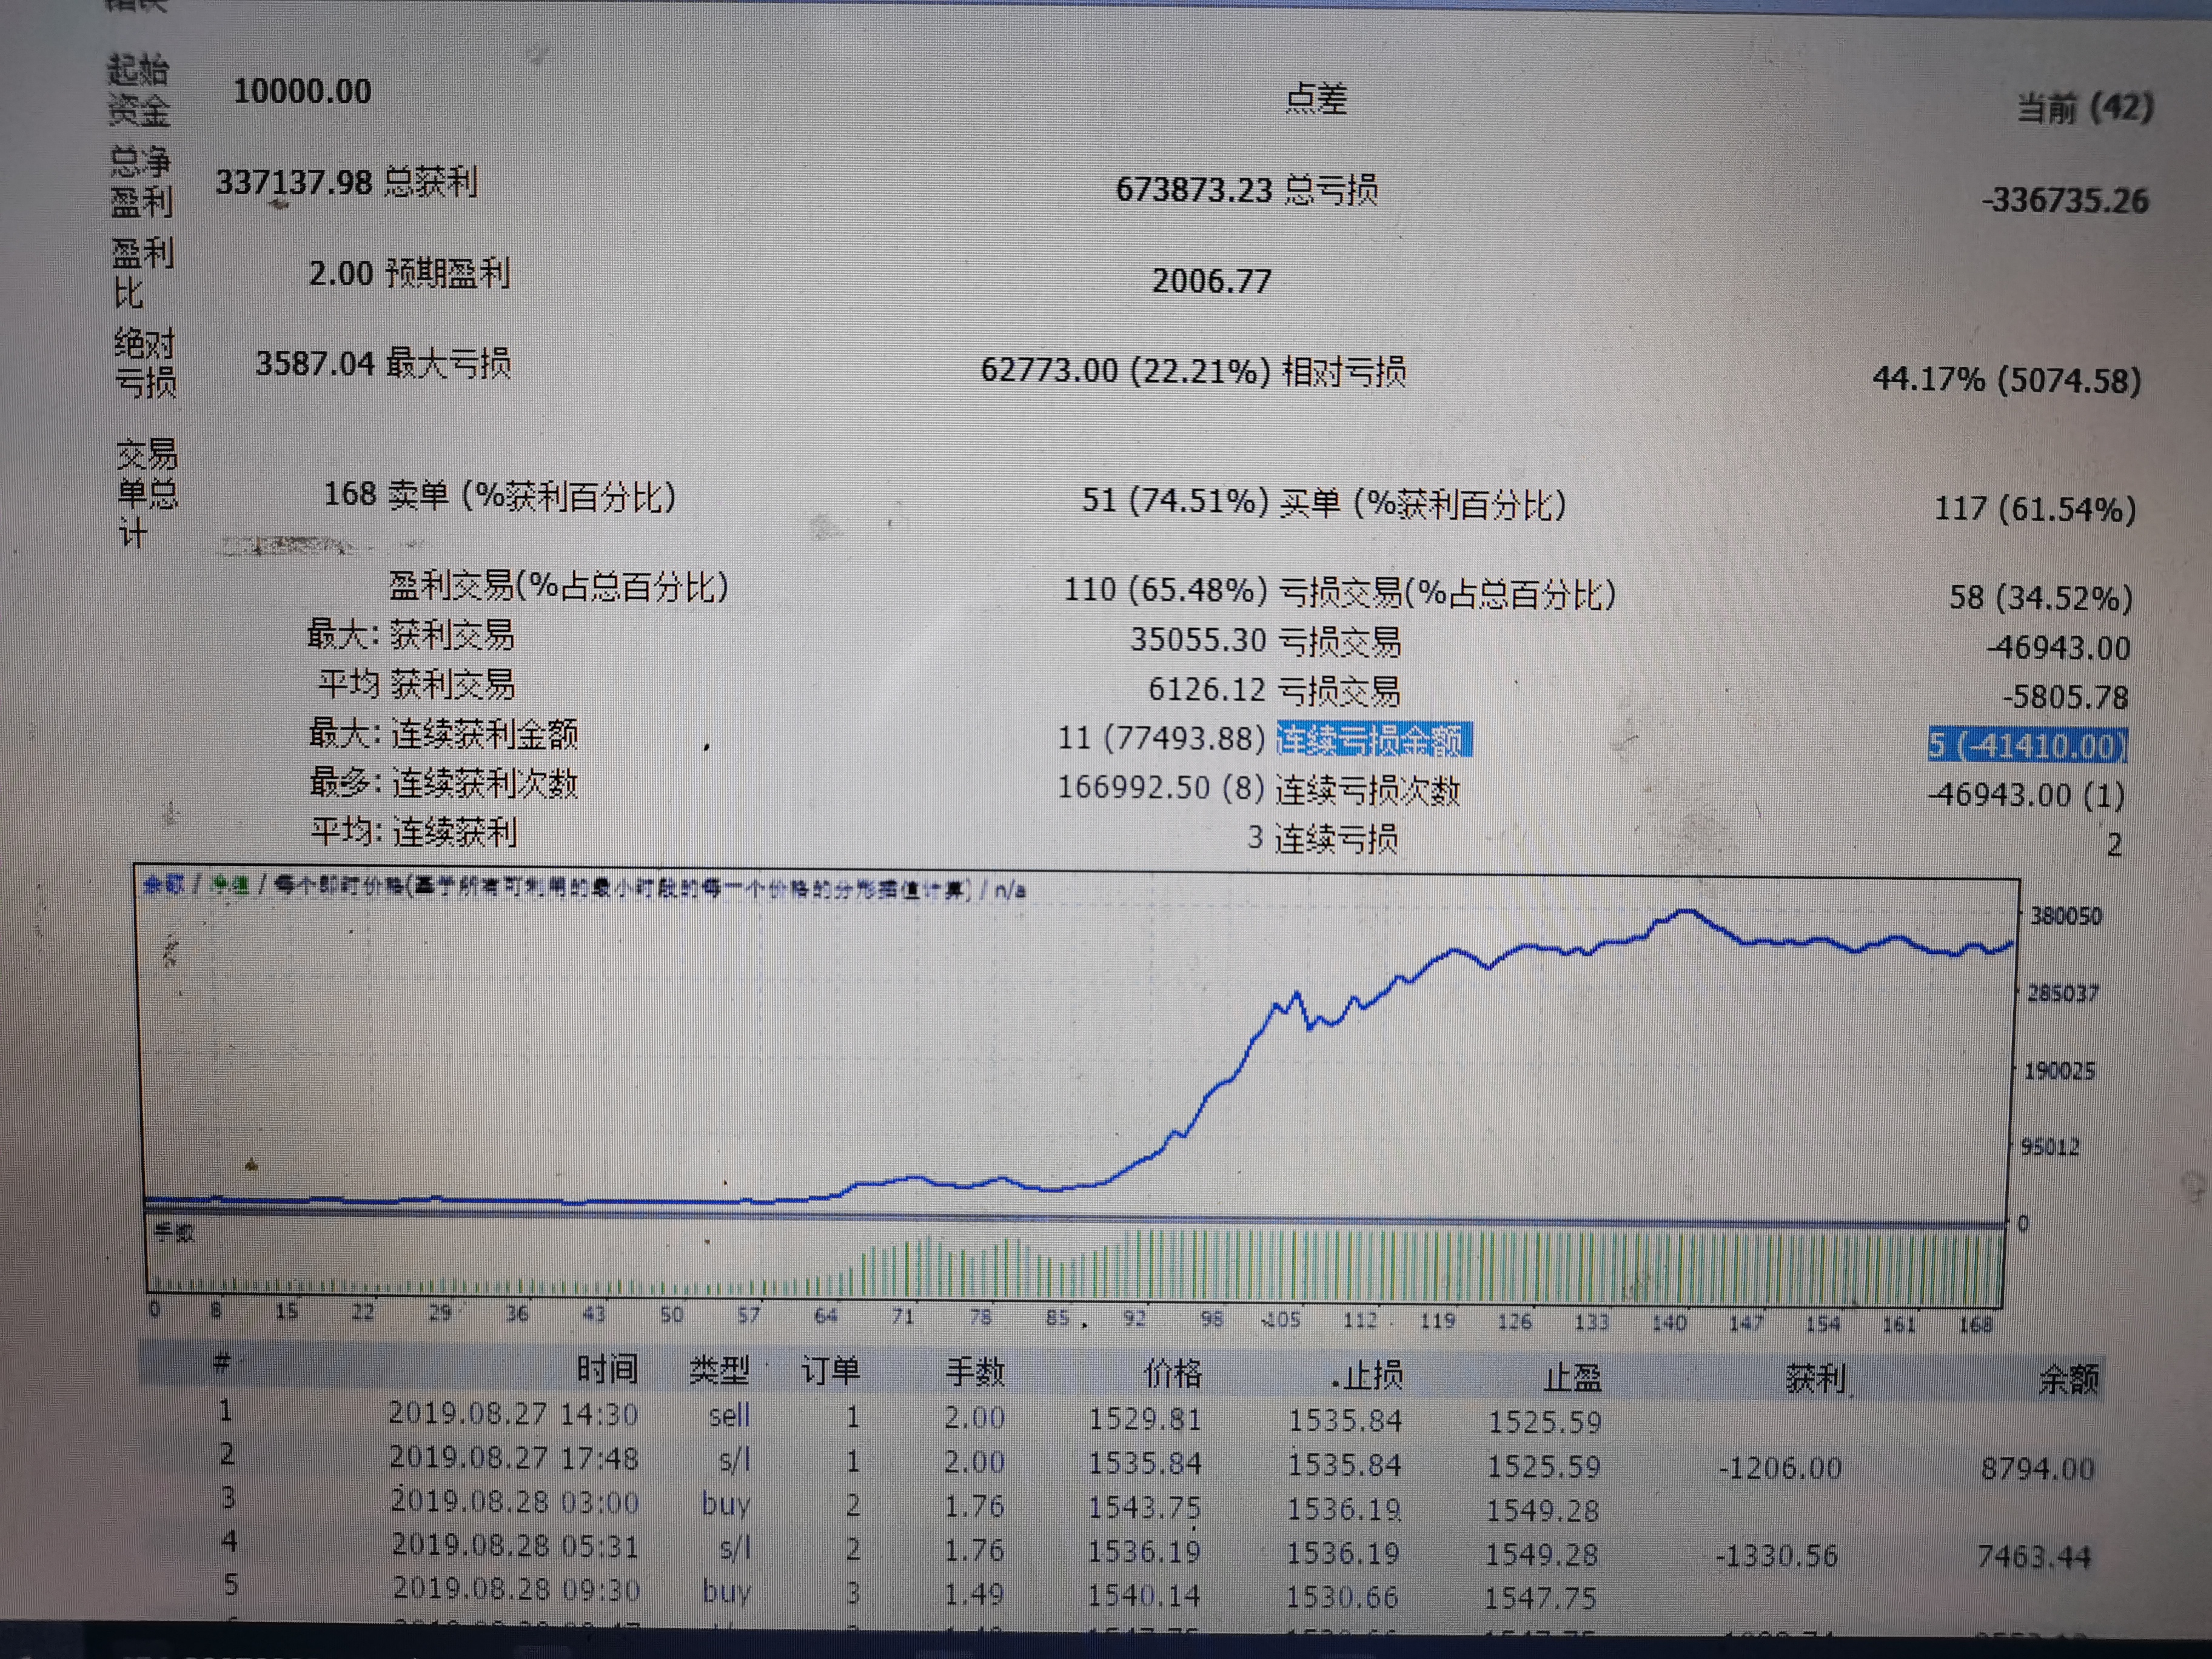
Task: Click average profit trade 6126.12
Action: [x=1207, y=690]
